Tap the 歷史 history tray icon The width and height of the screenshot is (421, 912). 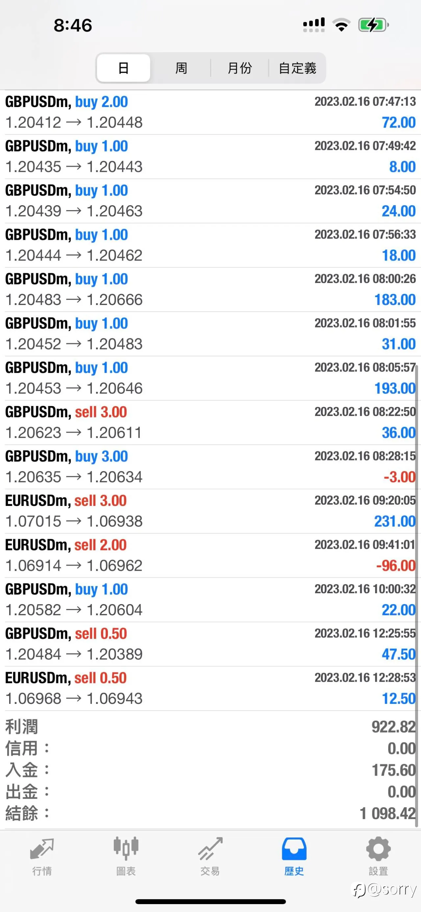pos(294,849)
